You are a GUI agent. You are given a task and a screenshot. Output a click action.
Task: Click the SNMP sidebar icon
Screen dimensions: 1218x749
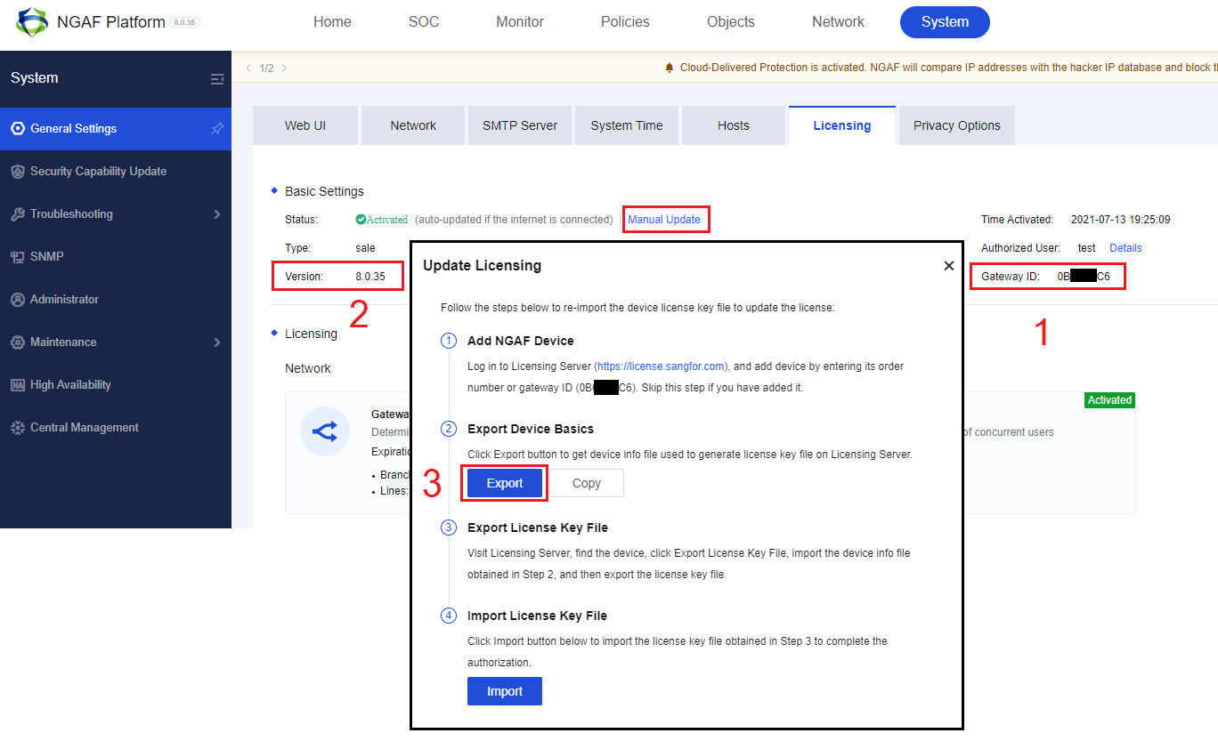[x=18, y=257]
